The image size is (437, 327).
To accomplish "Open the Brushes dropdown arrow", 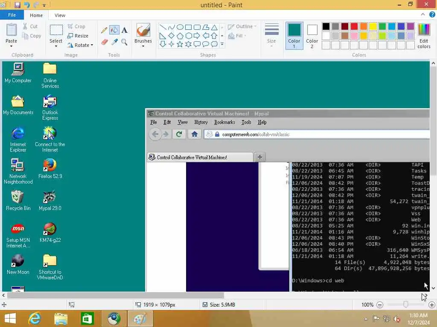I will tap(143, 46).
